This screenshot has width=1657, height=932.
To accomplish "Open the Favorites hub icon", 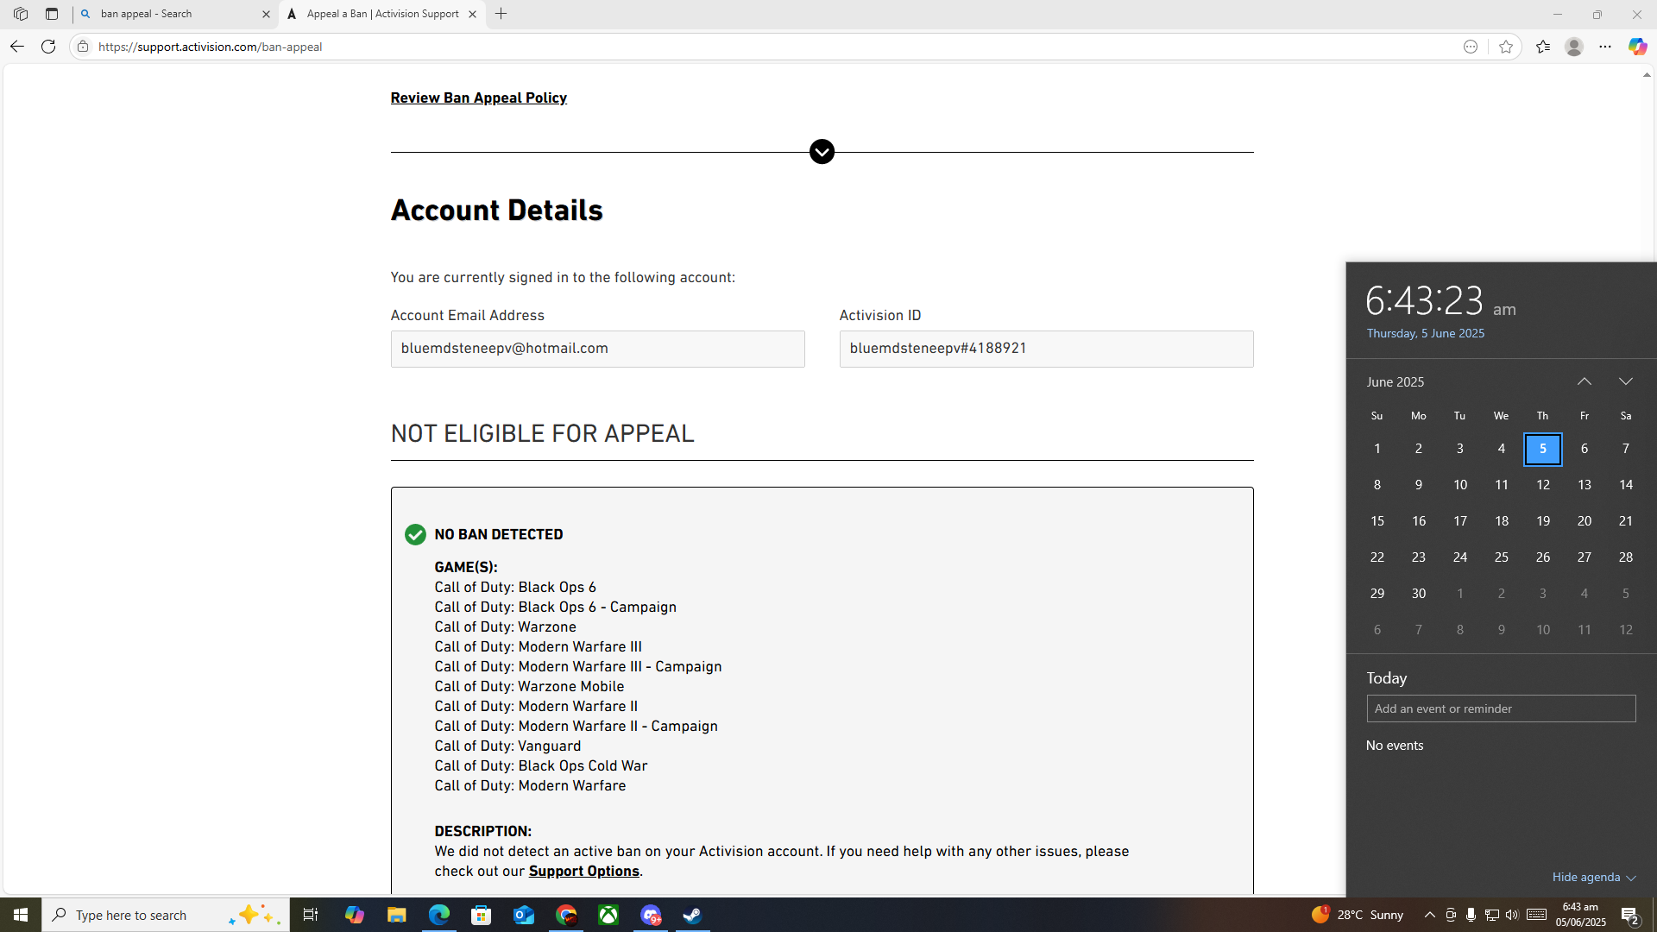I will [1542, 47].
